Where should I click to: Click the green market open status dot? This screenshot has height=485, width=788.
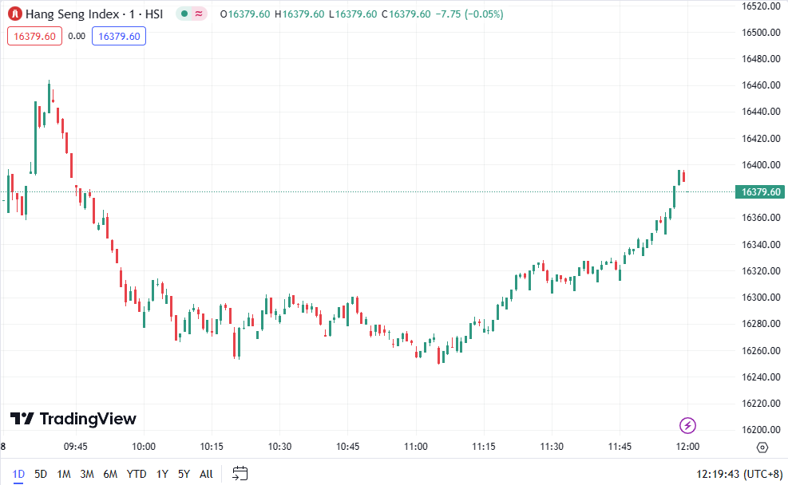coord(184,14)
